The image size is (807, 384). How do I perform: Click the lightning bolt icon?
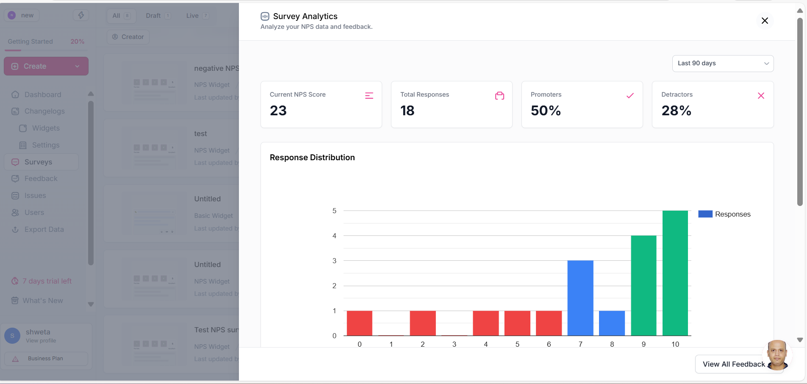[x=81, y=15]
